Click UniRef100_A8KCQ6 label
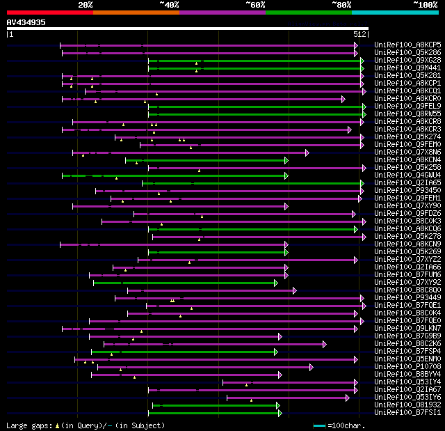Viewport: 445px width, 431px height. (x=407, y=229)
